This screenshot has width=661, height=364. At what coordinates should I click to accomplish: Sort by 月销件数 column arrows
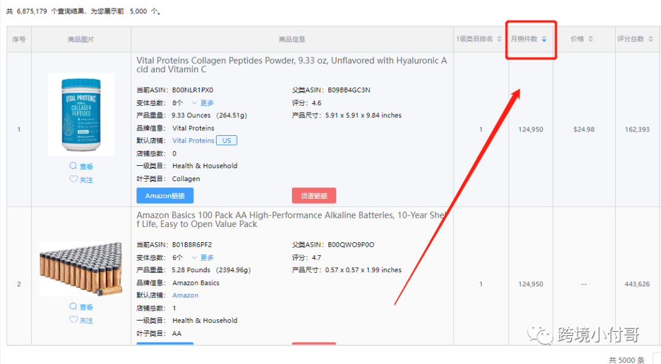click(544, 39)
